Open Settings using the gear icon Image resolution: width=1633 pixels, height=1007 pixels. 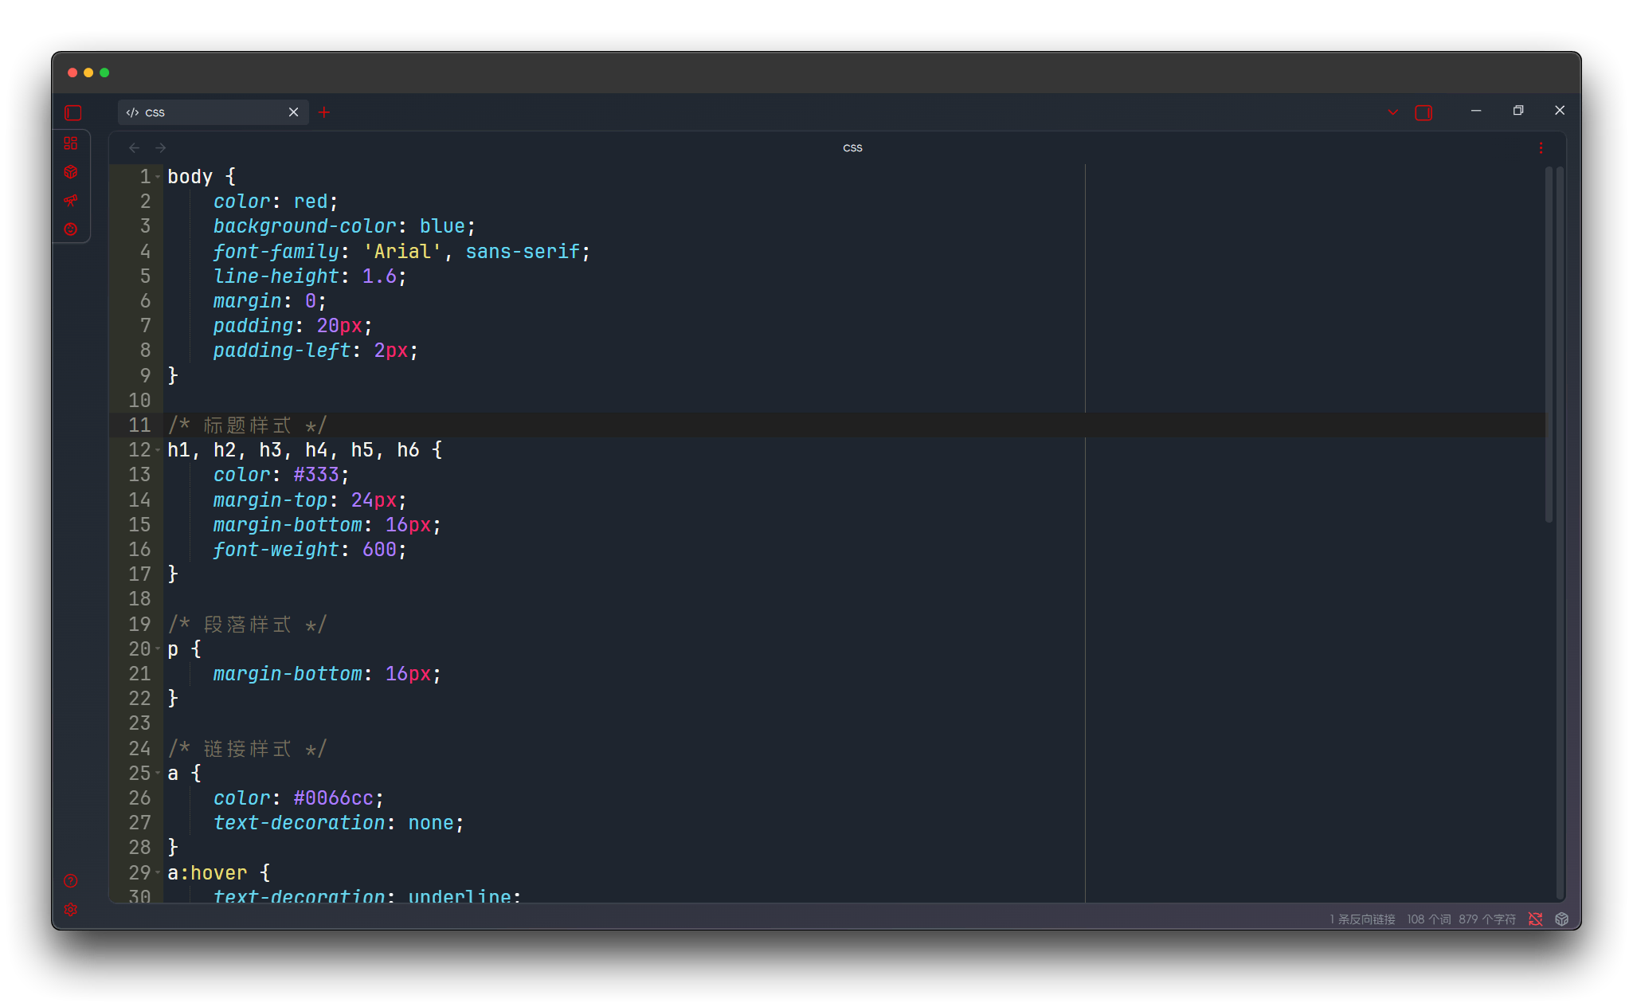[x=70, y=909]
